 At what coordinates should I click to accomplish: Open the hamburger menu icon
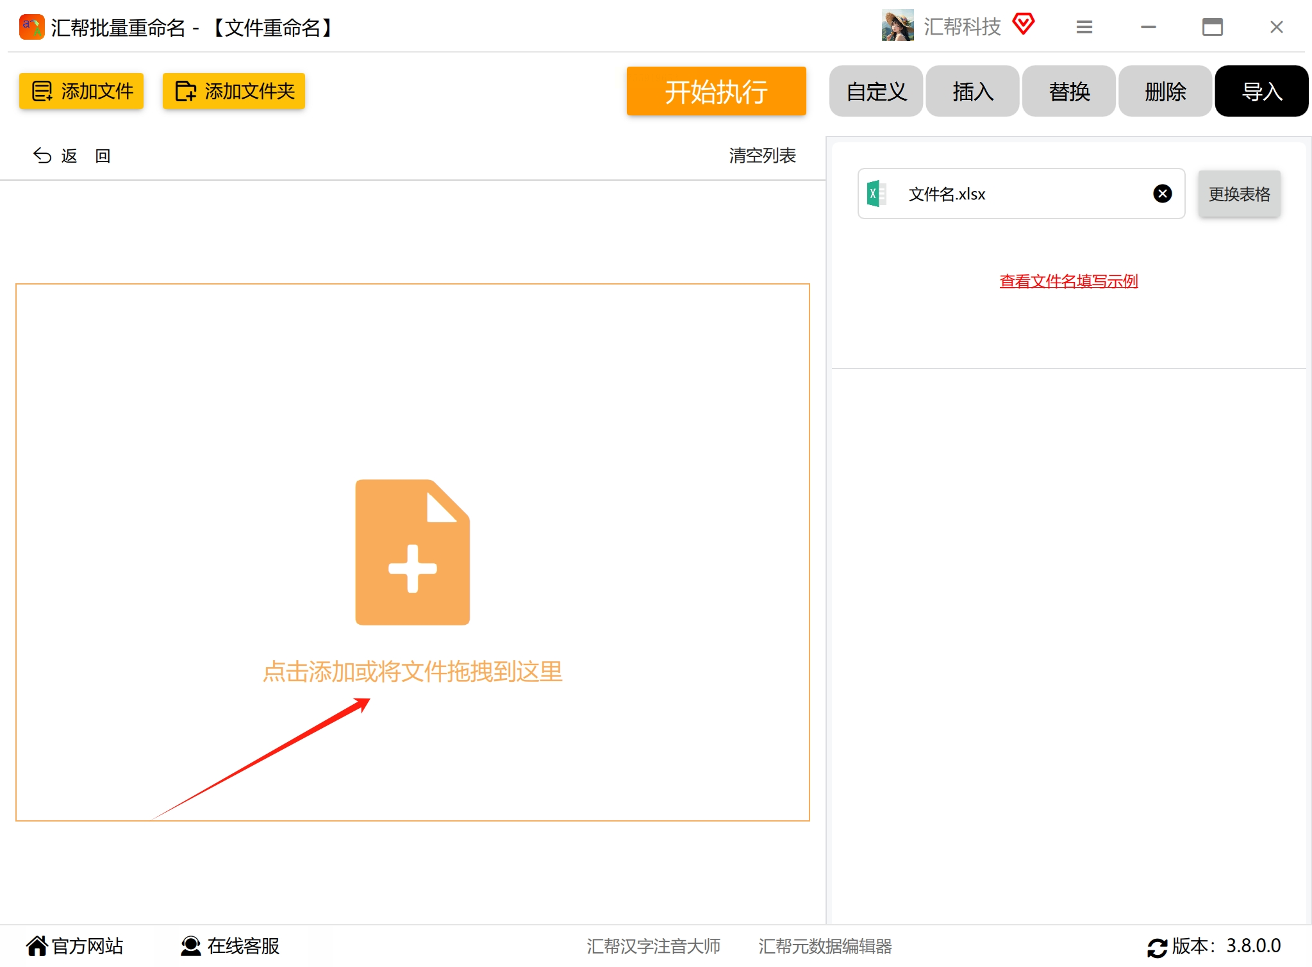(1084, 27)
